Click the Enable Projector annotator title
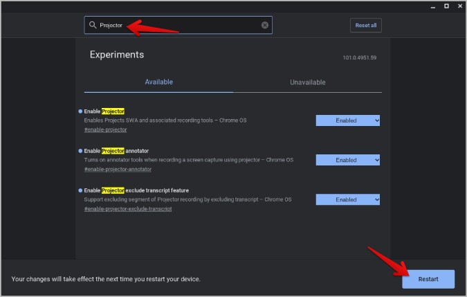Viewport: 467px width, 297px height. (x=116, y=150)
